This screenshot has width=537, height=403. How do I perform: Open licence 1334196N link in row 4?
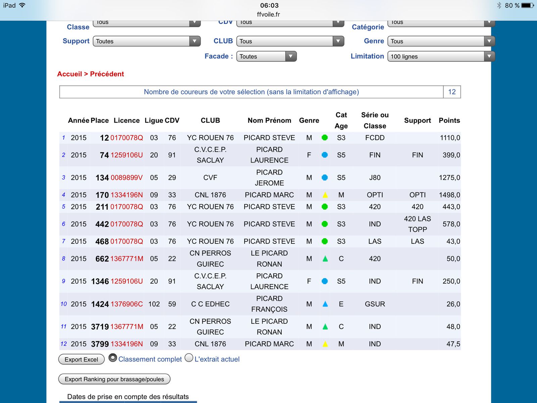click(x=127, y=195)
